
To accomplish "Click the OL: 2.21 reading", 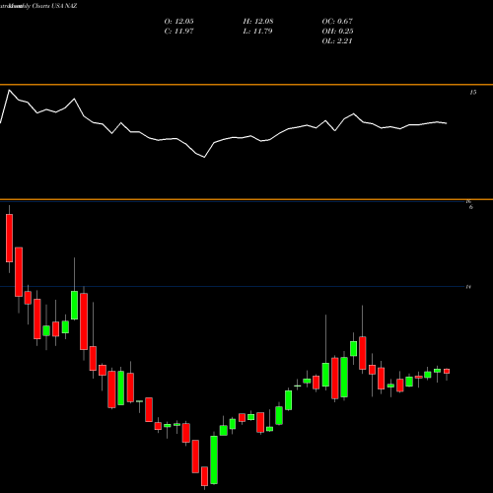I will (x=337, y=41).
